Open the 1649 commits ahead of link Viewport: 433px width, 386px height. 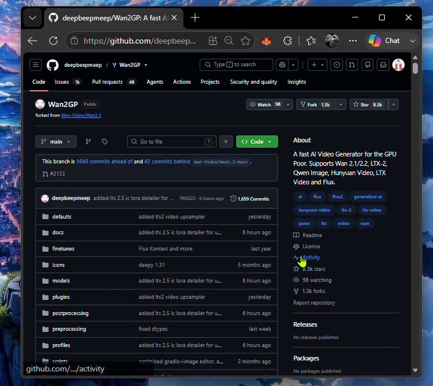pyautogui.click(x=104, y=162)
